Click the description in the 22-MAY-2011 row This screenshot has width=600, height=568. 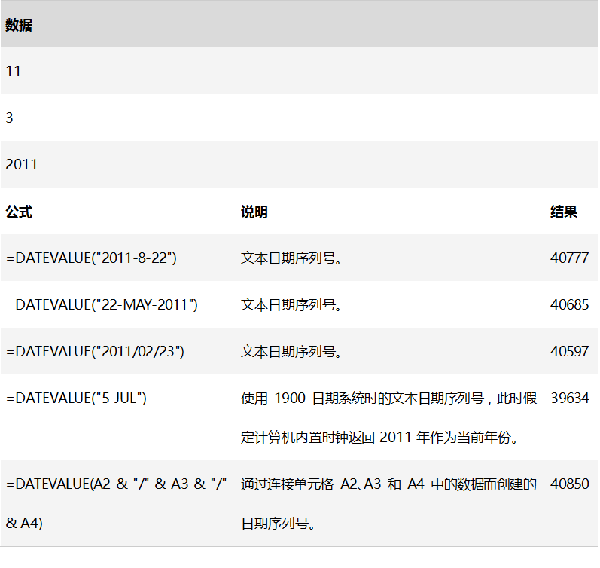pos(291,305)
